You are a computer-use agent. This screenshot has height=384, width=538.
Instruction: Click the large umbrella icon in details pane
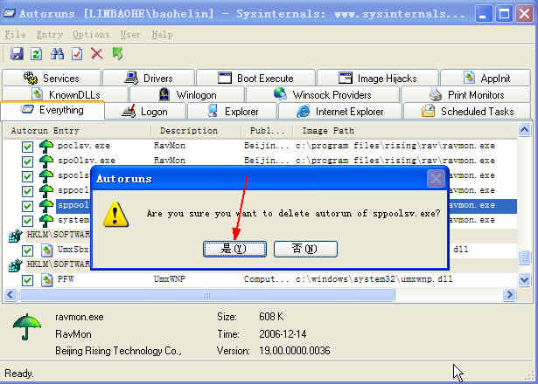coord(27,327)
